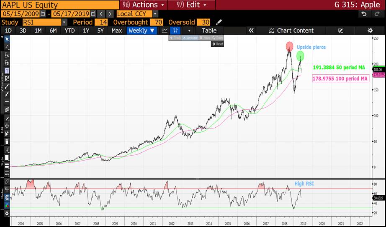Select the trend line drawing tool
The image size is (386, 227).
(x=7, y=47)
